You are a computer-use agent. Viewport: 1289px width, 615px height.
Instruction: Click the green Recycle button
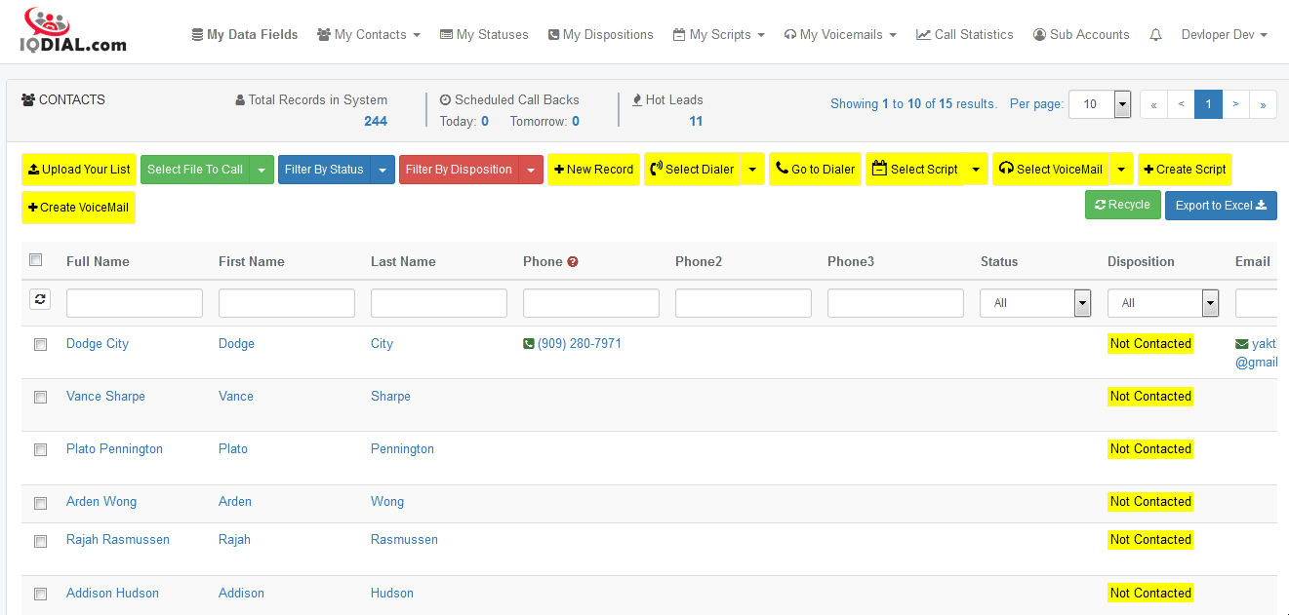click(1122, 205)
